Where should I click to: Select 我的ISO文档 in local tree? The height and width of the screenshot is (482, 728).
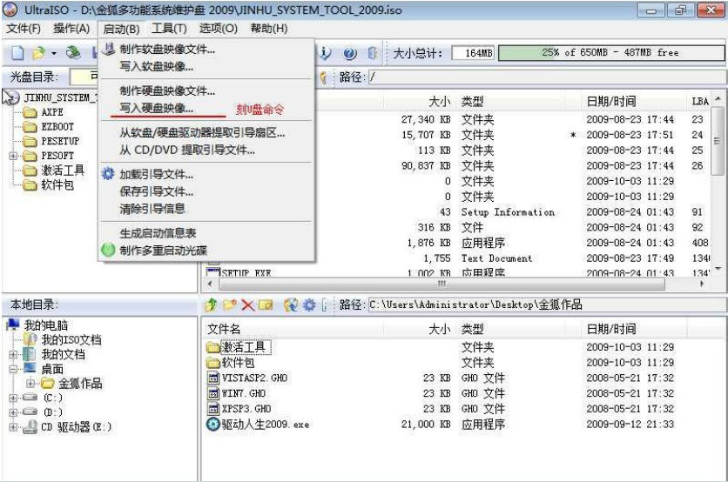click(x=71, y=339)
